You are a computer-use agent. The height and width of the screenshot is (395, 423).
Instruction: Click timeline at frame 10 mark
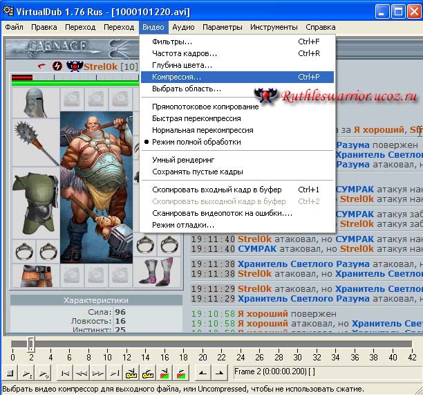107,358
